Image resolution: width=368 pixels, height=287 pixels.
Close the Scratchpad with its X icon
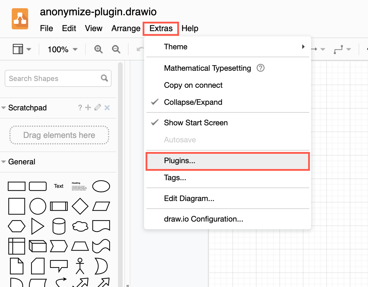[x=107, y=107]
